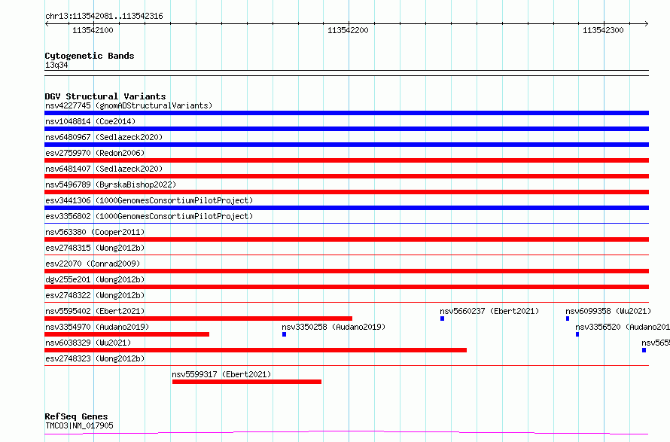This screenshot has height=442, width=670.
Task: Open nsv5595402 (Ebert2021) variant label
Action: click(95, 311)
